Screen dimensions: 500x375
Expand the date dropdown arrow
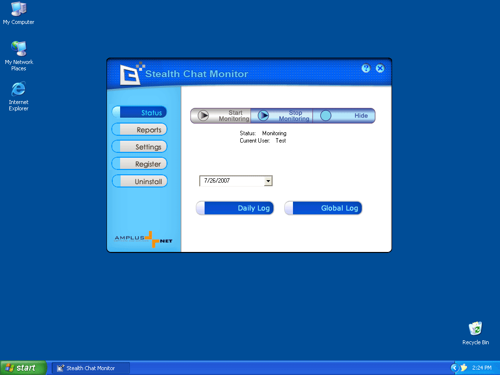[268, 181]
